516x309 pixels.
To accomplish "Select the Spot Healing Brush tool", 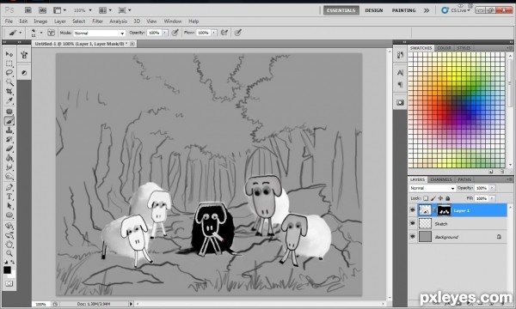I will coord(9,112).
